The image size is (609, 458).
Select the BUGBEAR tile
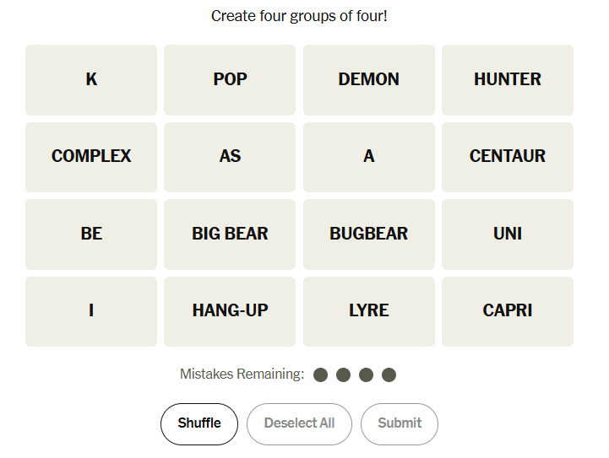pos(368,234)
